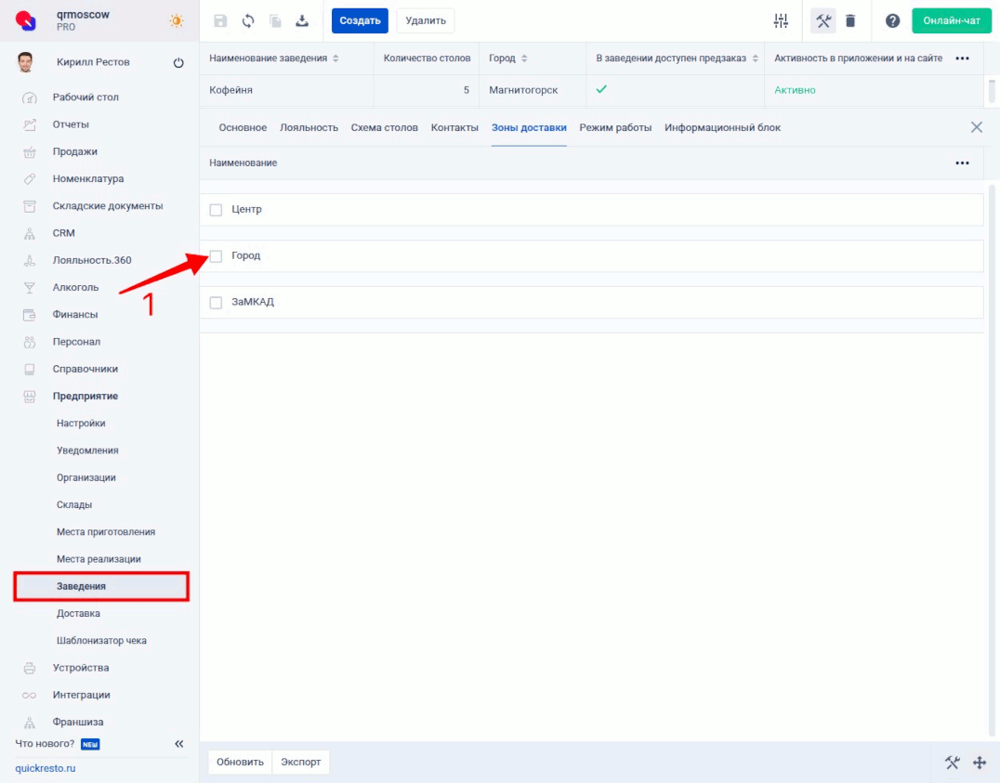Click the download icon in toolbar

coord(302,20)
